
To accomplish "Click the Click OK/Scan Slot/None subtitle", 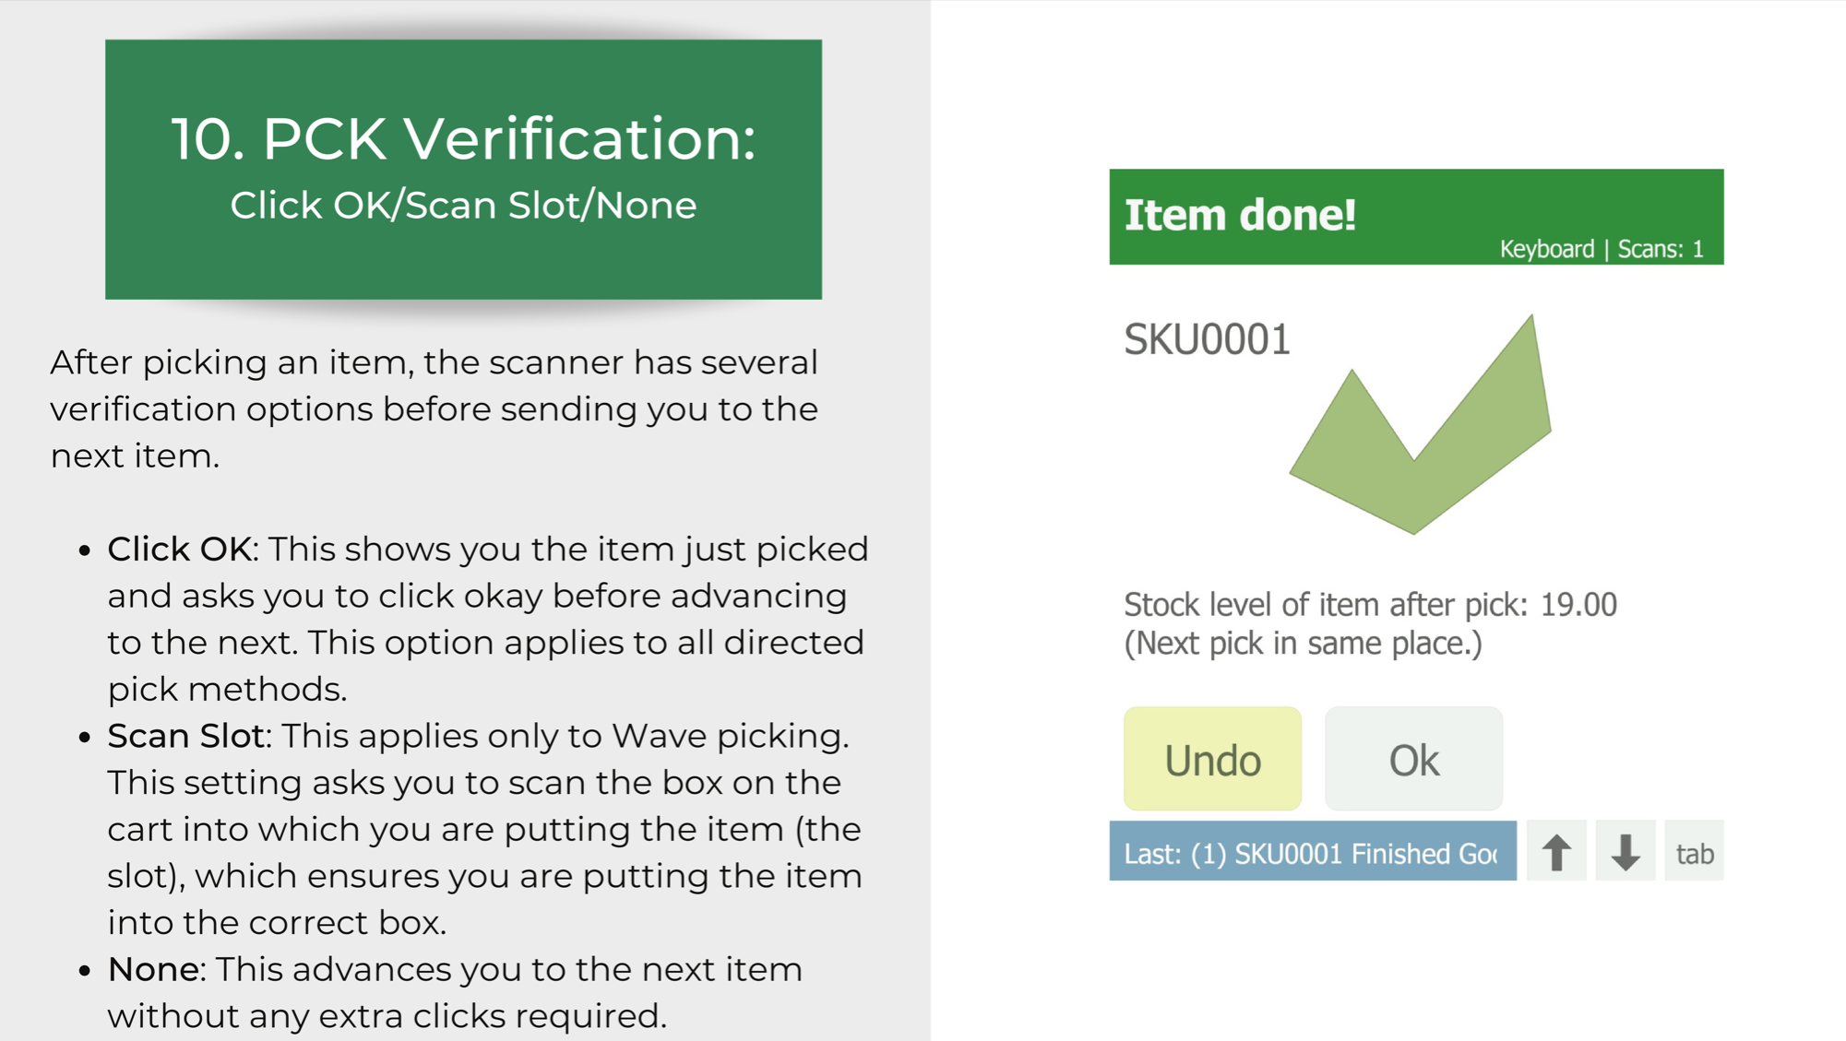I will (x=463, y=206).
